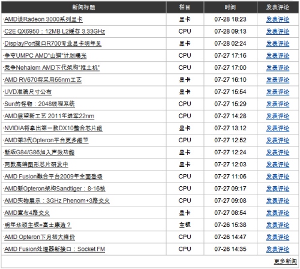The width and height of the screenshot is (300, 269).
Task: Open 'AMD Fusion融合平台2009年全面登场' link
Action: (x=53, y=177)
